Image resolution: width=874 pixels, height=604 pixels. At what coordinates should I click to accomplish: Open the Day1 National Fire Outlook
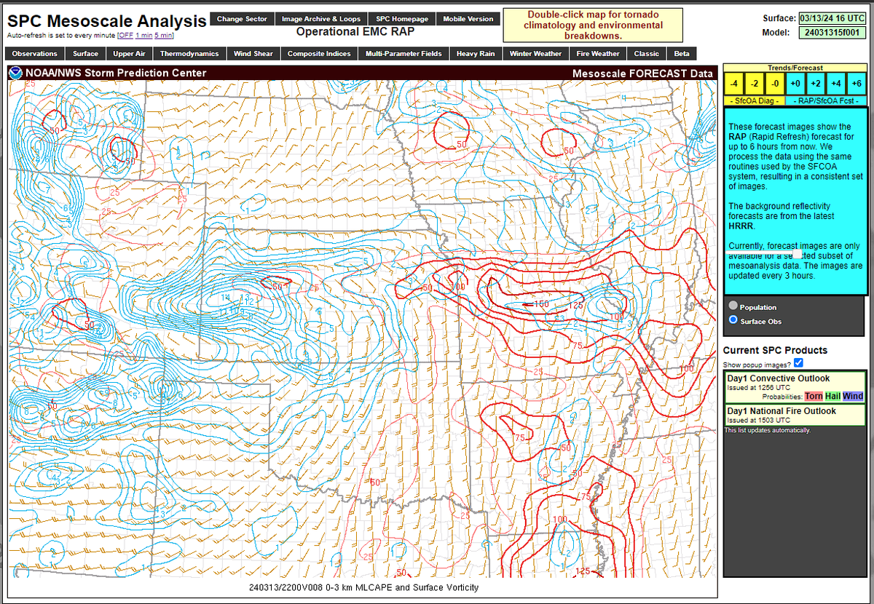pos(782,411)
